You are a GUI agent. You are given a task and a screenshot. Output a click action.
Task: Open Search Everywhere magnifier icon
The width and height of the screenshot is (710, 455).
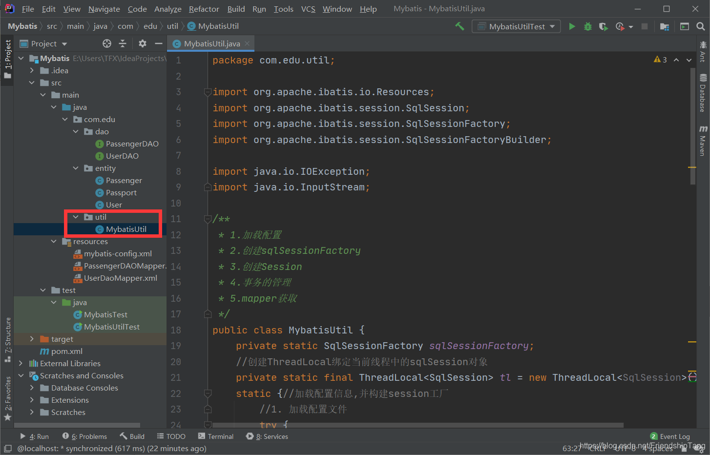[x=701, y=26]
